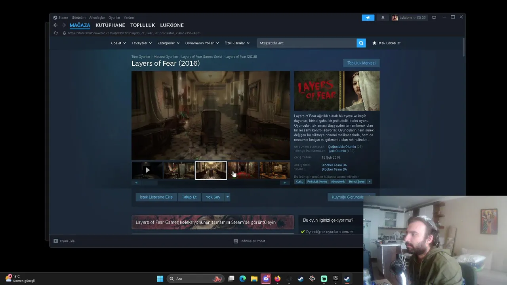Open Topluluk Merkezi button

361,63
